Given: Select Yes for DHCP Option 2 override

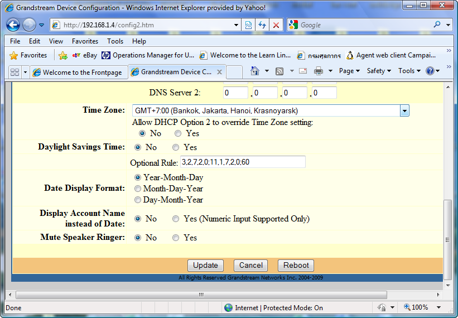Looking at the screenshot, I should tap(178, 133).
